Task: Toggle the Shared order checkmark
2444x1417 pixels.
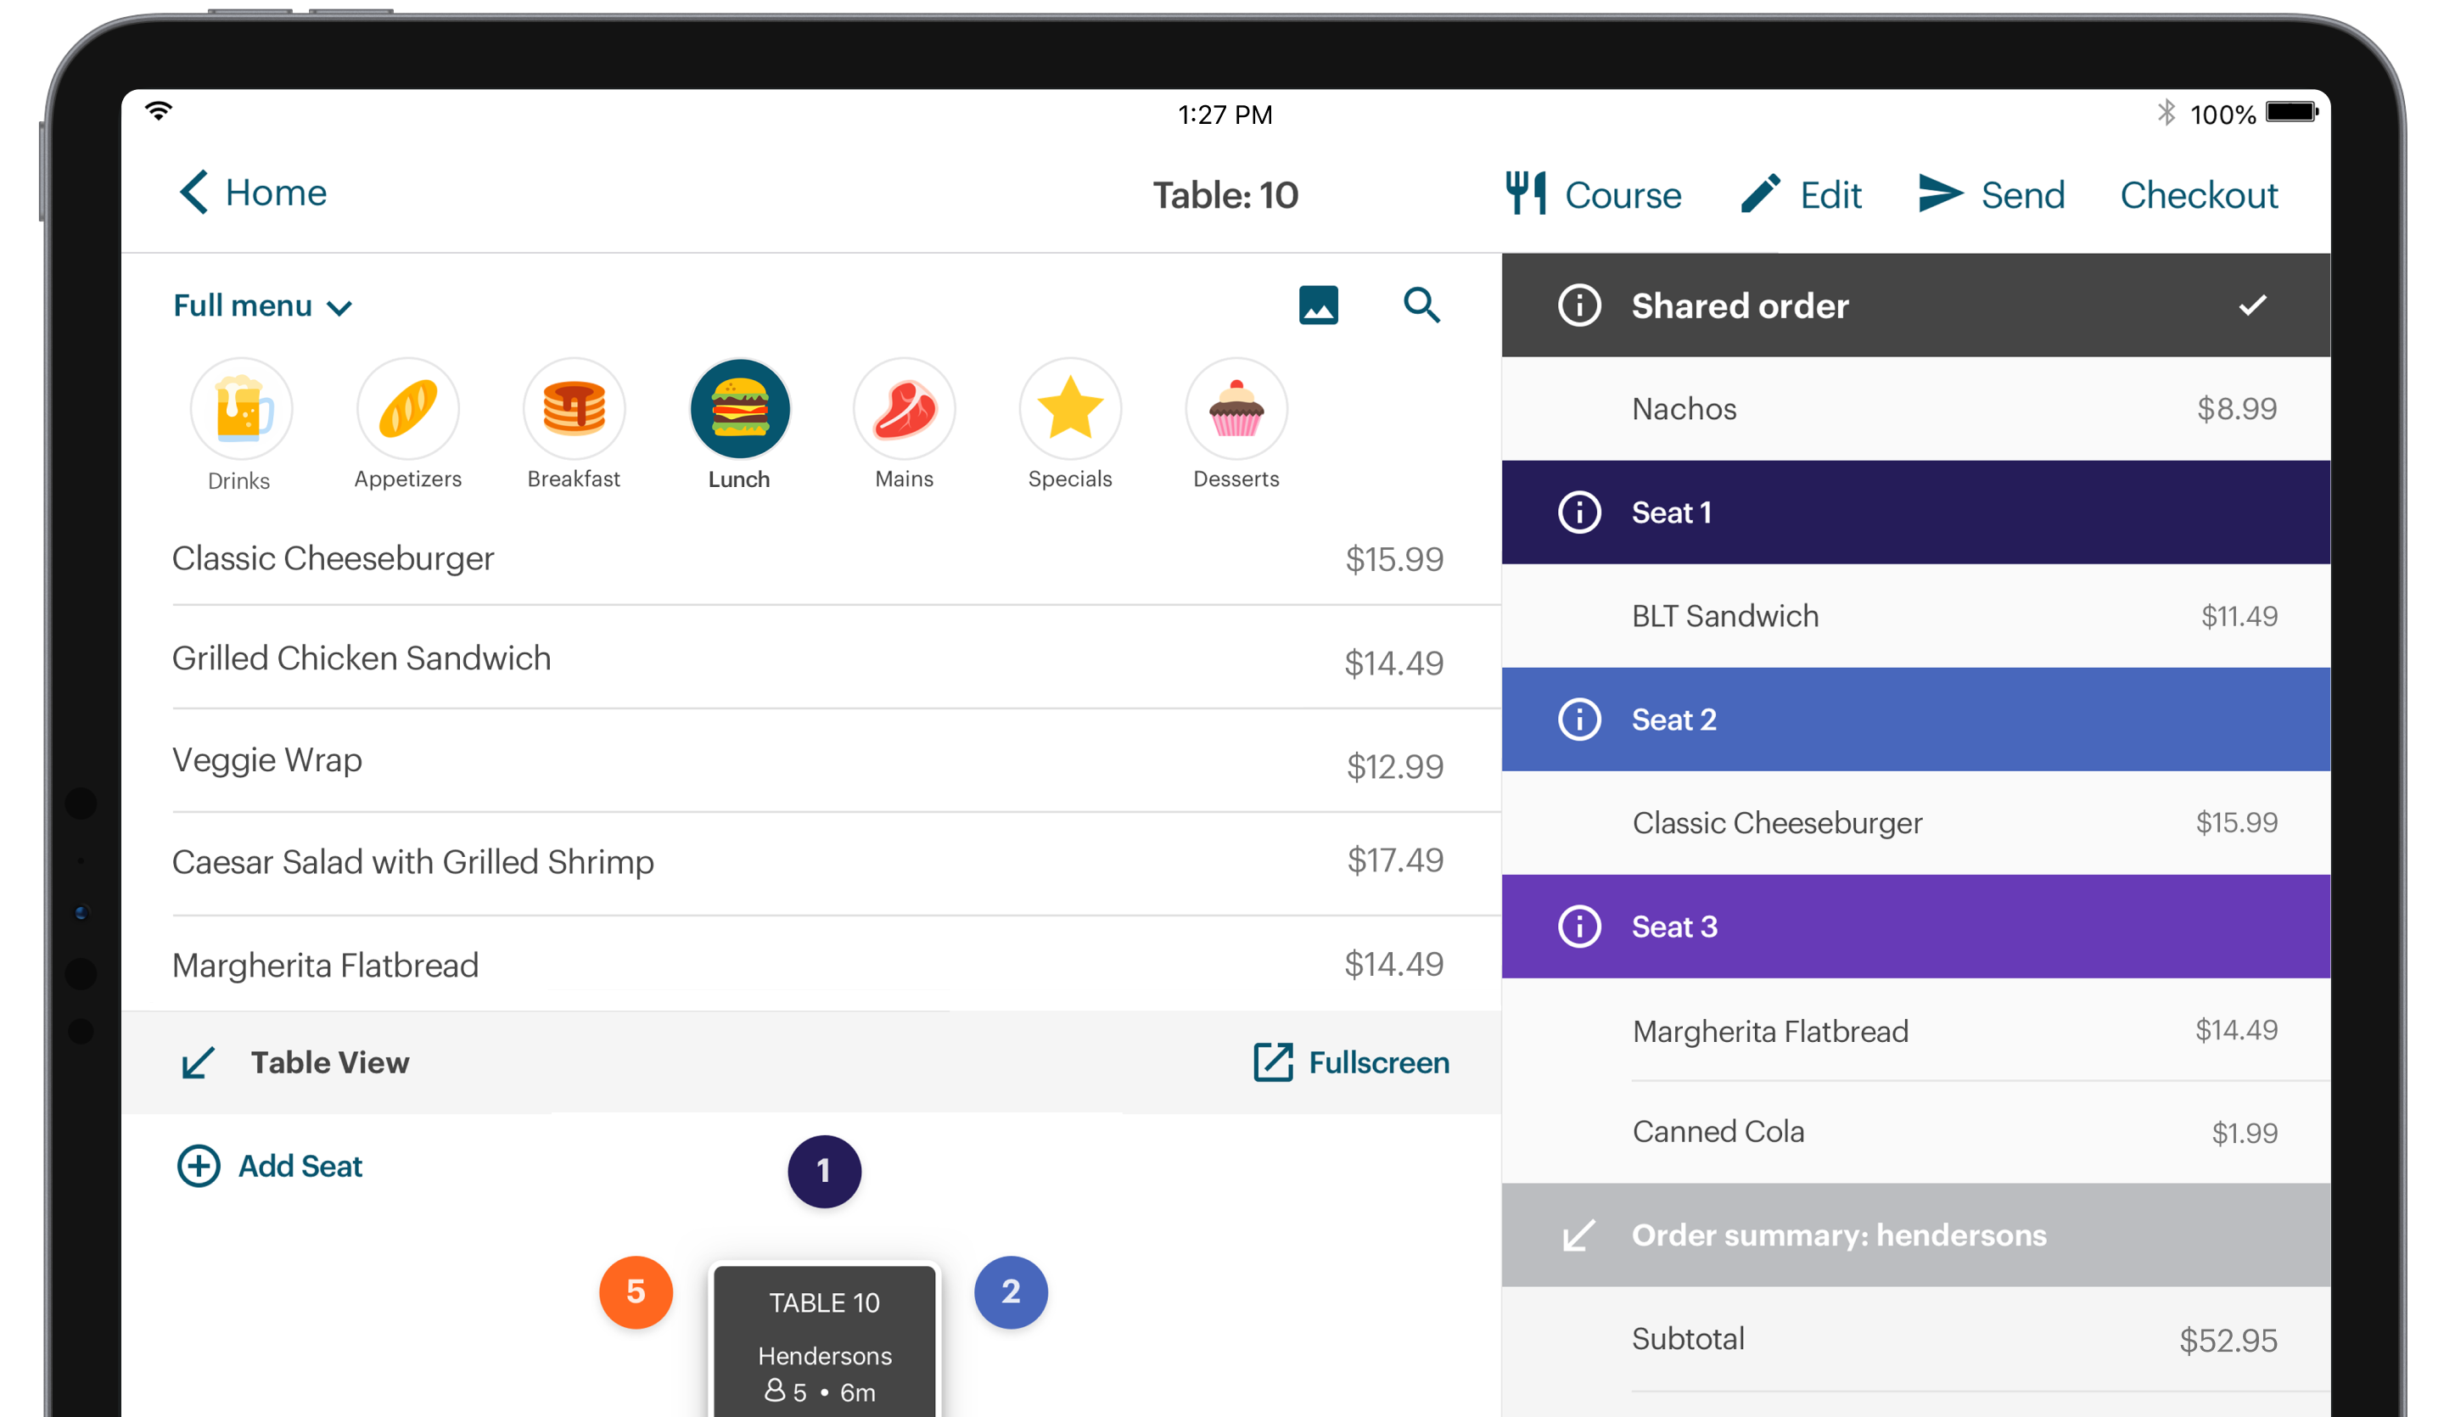Action: [2252, 305]
